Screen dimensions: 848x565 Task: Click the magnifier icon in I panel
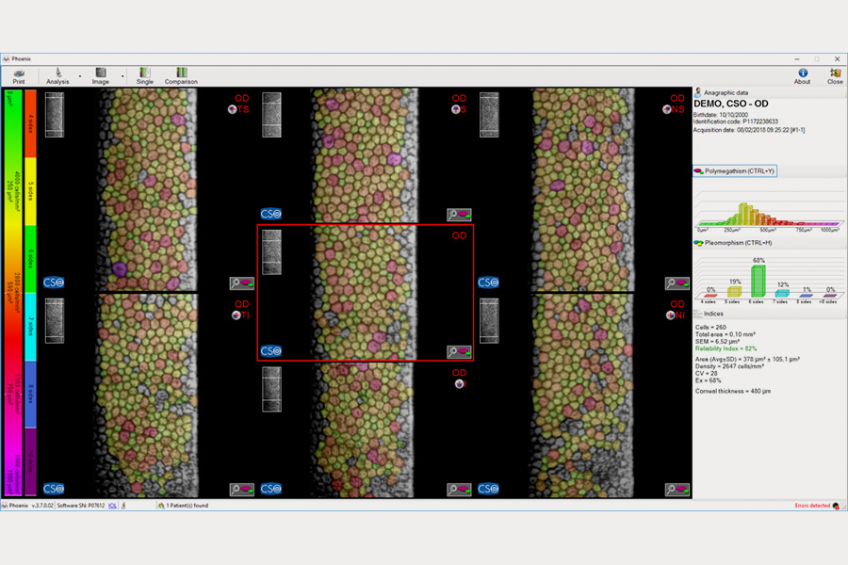[459, 489]
